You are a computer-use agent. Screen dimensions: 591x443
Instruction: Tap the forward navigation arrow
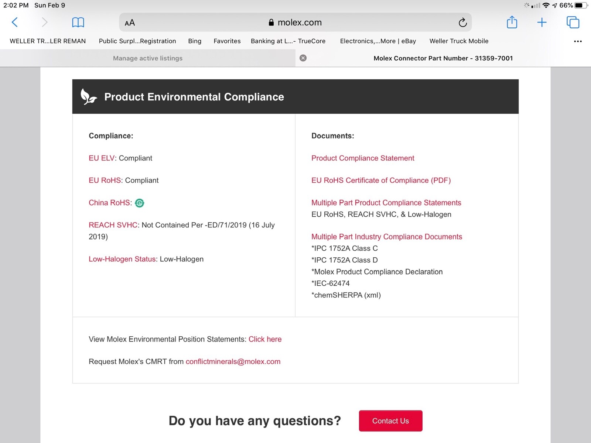point(44,22)
